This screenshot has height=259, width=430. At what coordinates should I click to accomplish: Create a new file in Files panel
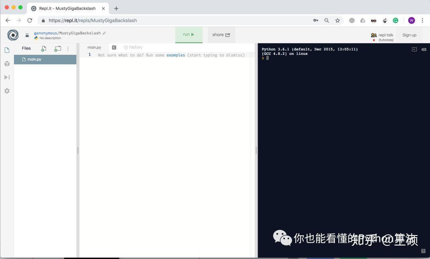coord(44,48)
